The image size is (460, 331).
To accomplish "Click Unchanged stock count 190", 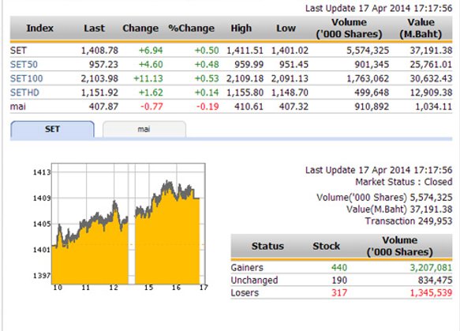I will pyautogui.click(x=339, y=280).
